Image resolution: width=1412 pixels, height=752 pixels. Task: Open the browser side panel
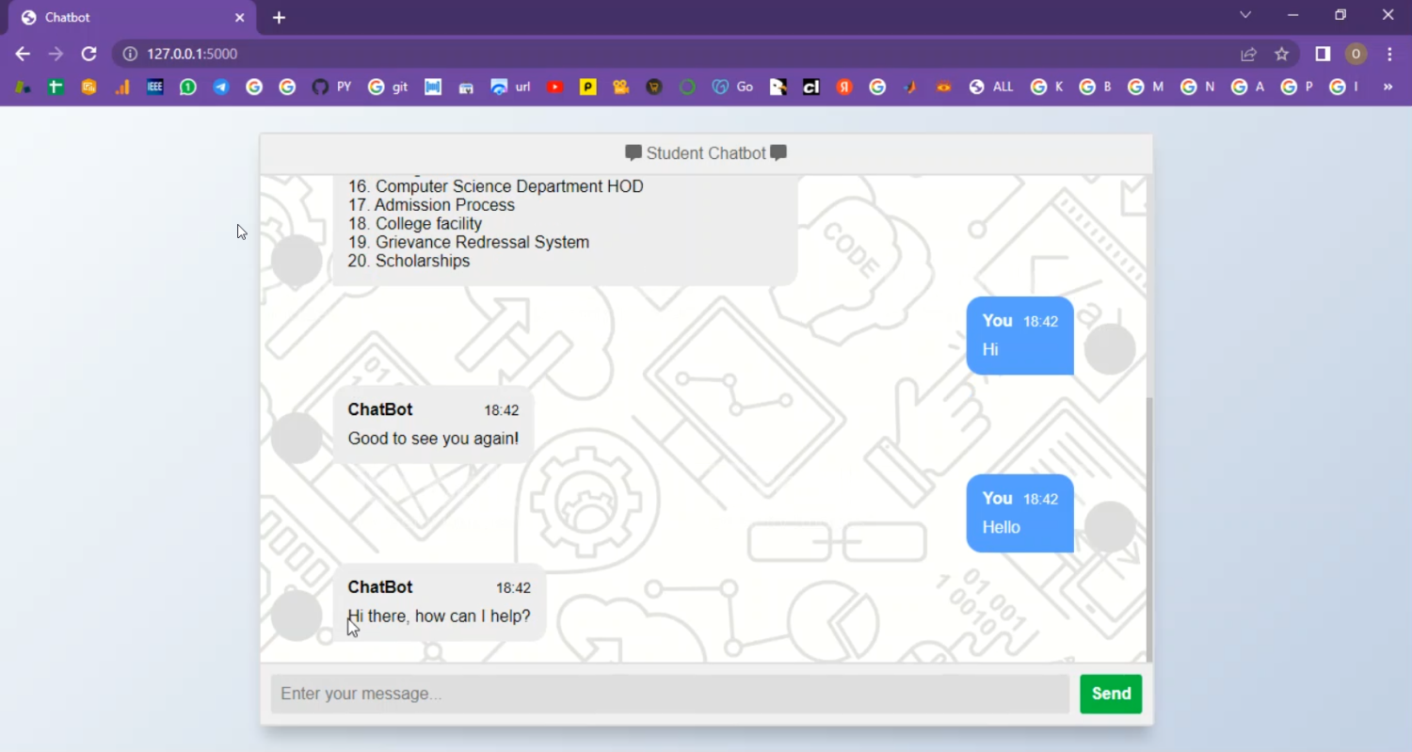point(1323,54)
